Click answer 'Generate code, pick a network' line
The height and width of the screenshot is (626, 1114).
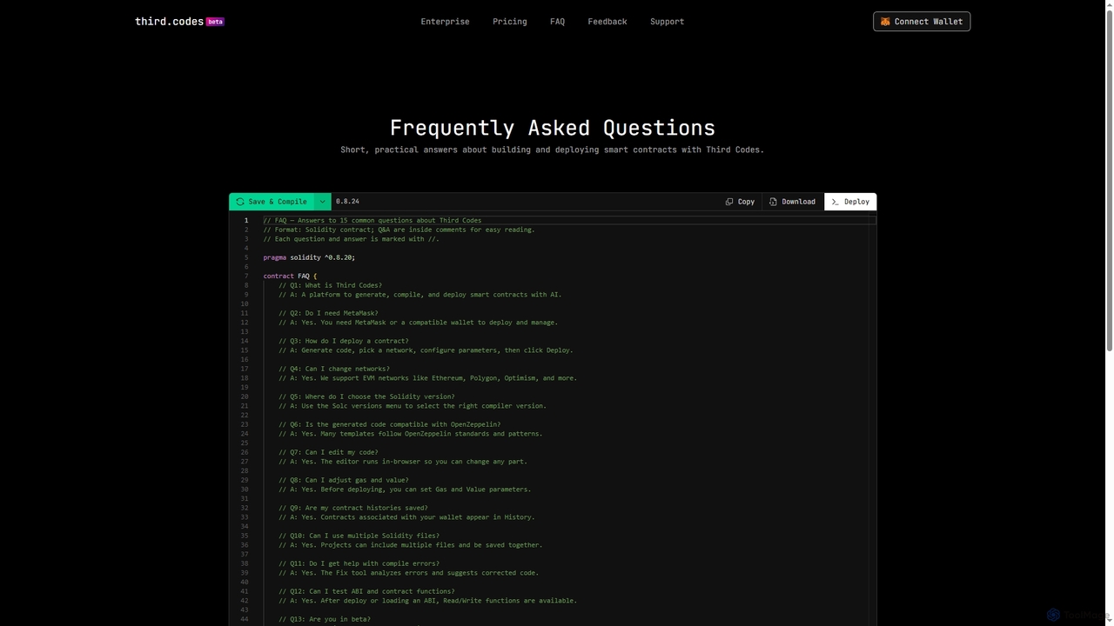click(426, 350)
